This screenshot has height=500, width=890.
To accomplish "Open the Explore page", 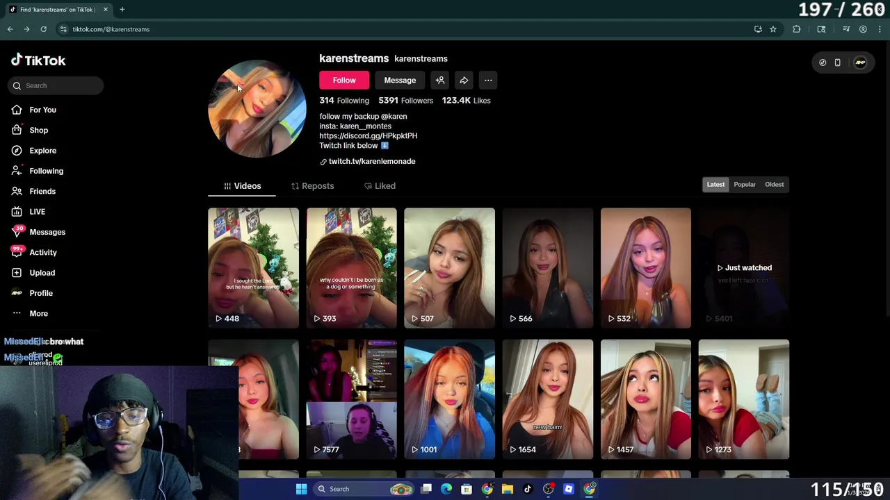I will click(x=33, y=151).
